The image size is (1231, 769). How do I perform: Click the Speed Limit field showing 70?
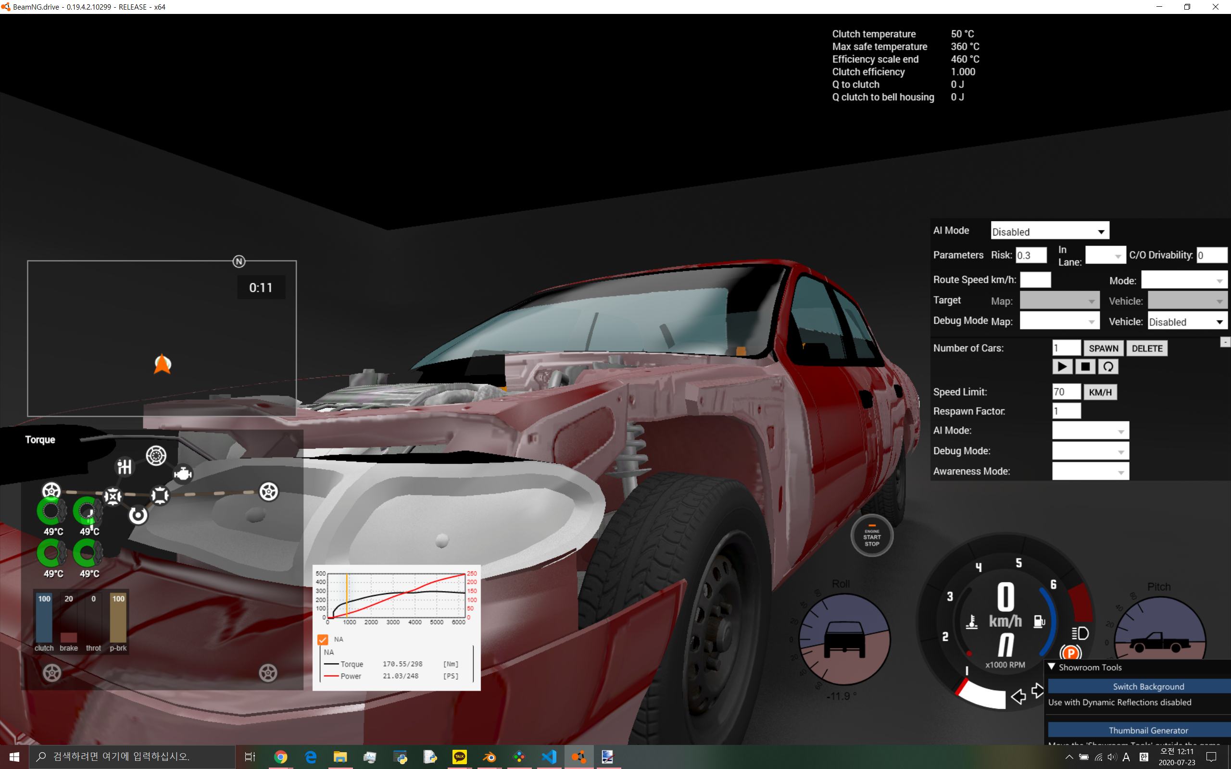coord(1066,392)
